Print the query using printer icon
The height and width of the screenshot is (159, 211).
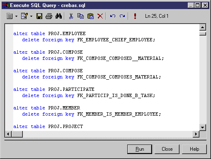pyautogui.click(x=49, y=16)
